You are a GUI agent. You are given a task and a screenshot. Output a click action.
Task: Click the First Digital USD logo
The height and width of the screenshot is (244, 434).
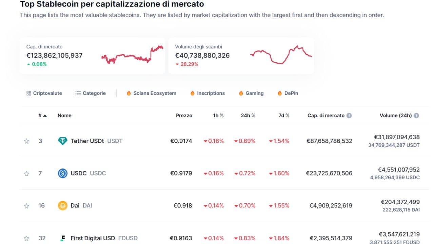[x=63, y=238]
